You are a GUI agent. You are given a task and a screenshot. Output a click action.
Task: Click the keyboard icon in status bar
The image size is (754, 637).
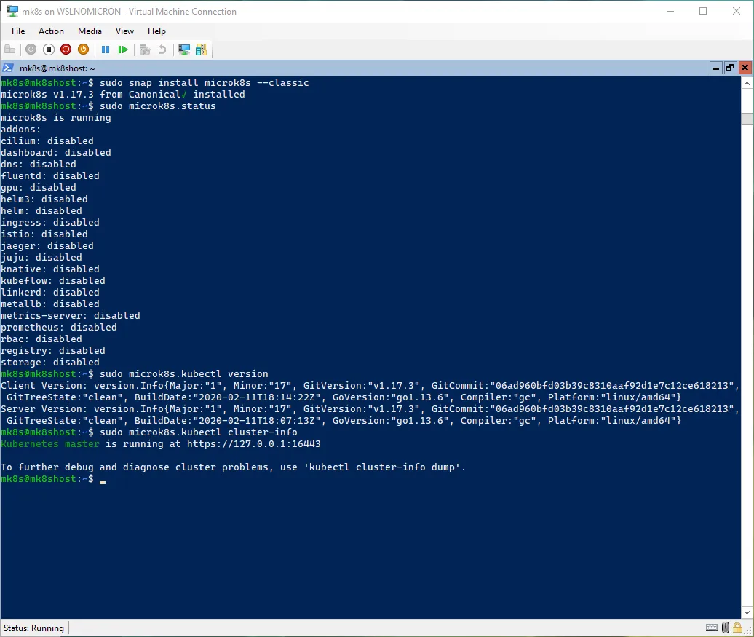[712, 628]
